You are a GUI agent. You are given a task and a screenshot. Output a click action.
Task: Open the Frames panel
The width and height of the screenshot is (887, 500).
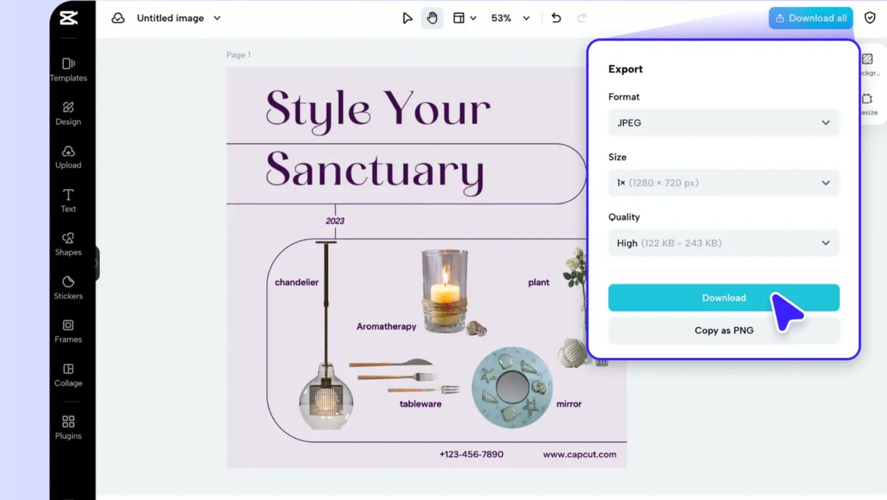point(68,331)
